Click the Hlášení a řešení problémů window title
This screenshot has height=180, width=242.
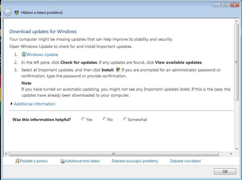(42, 13)
